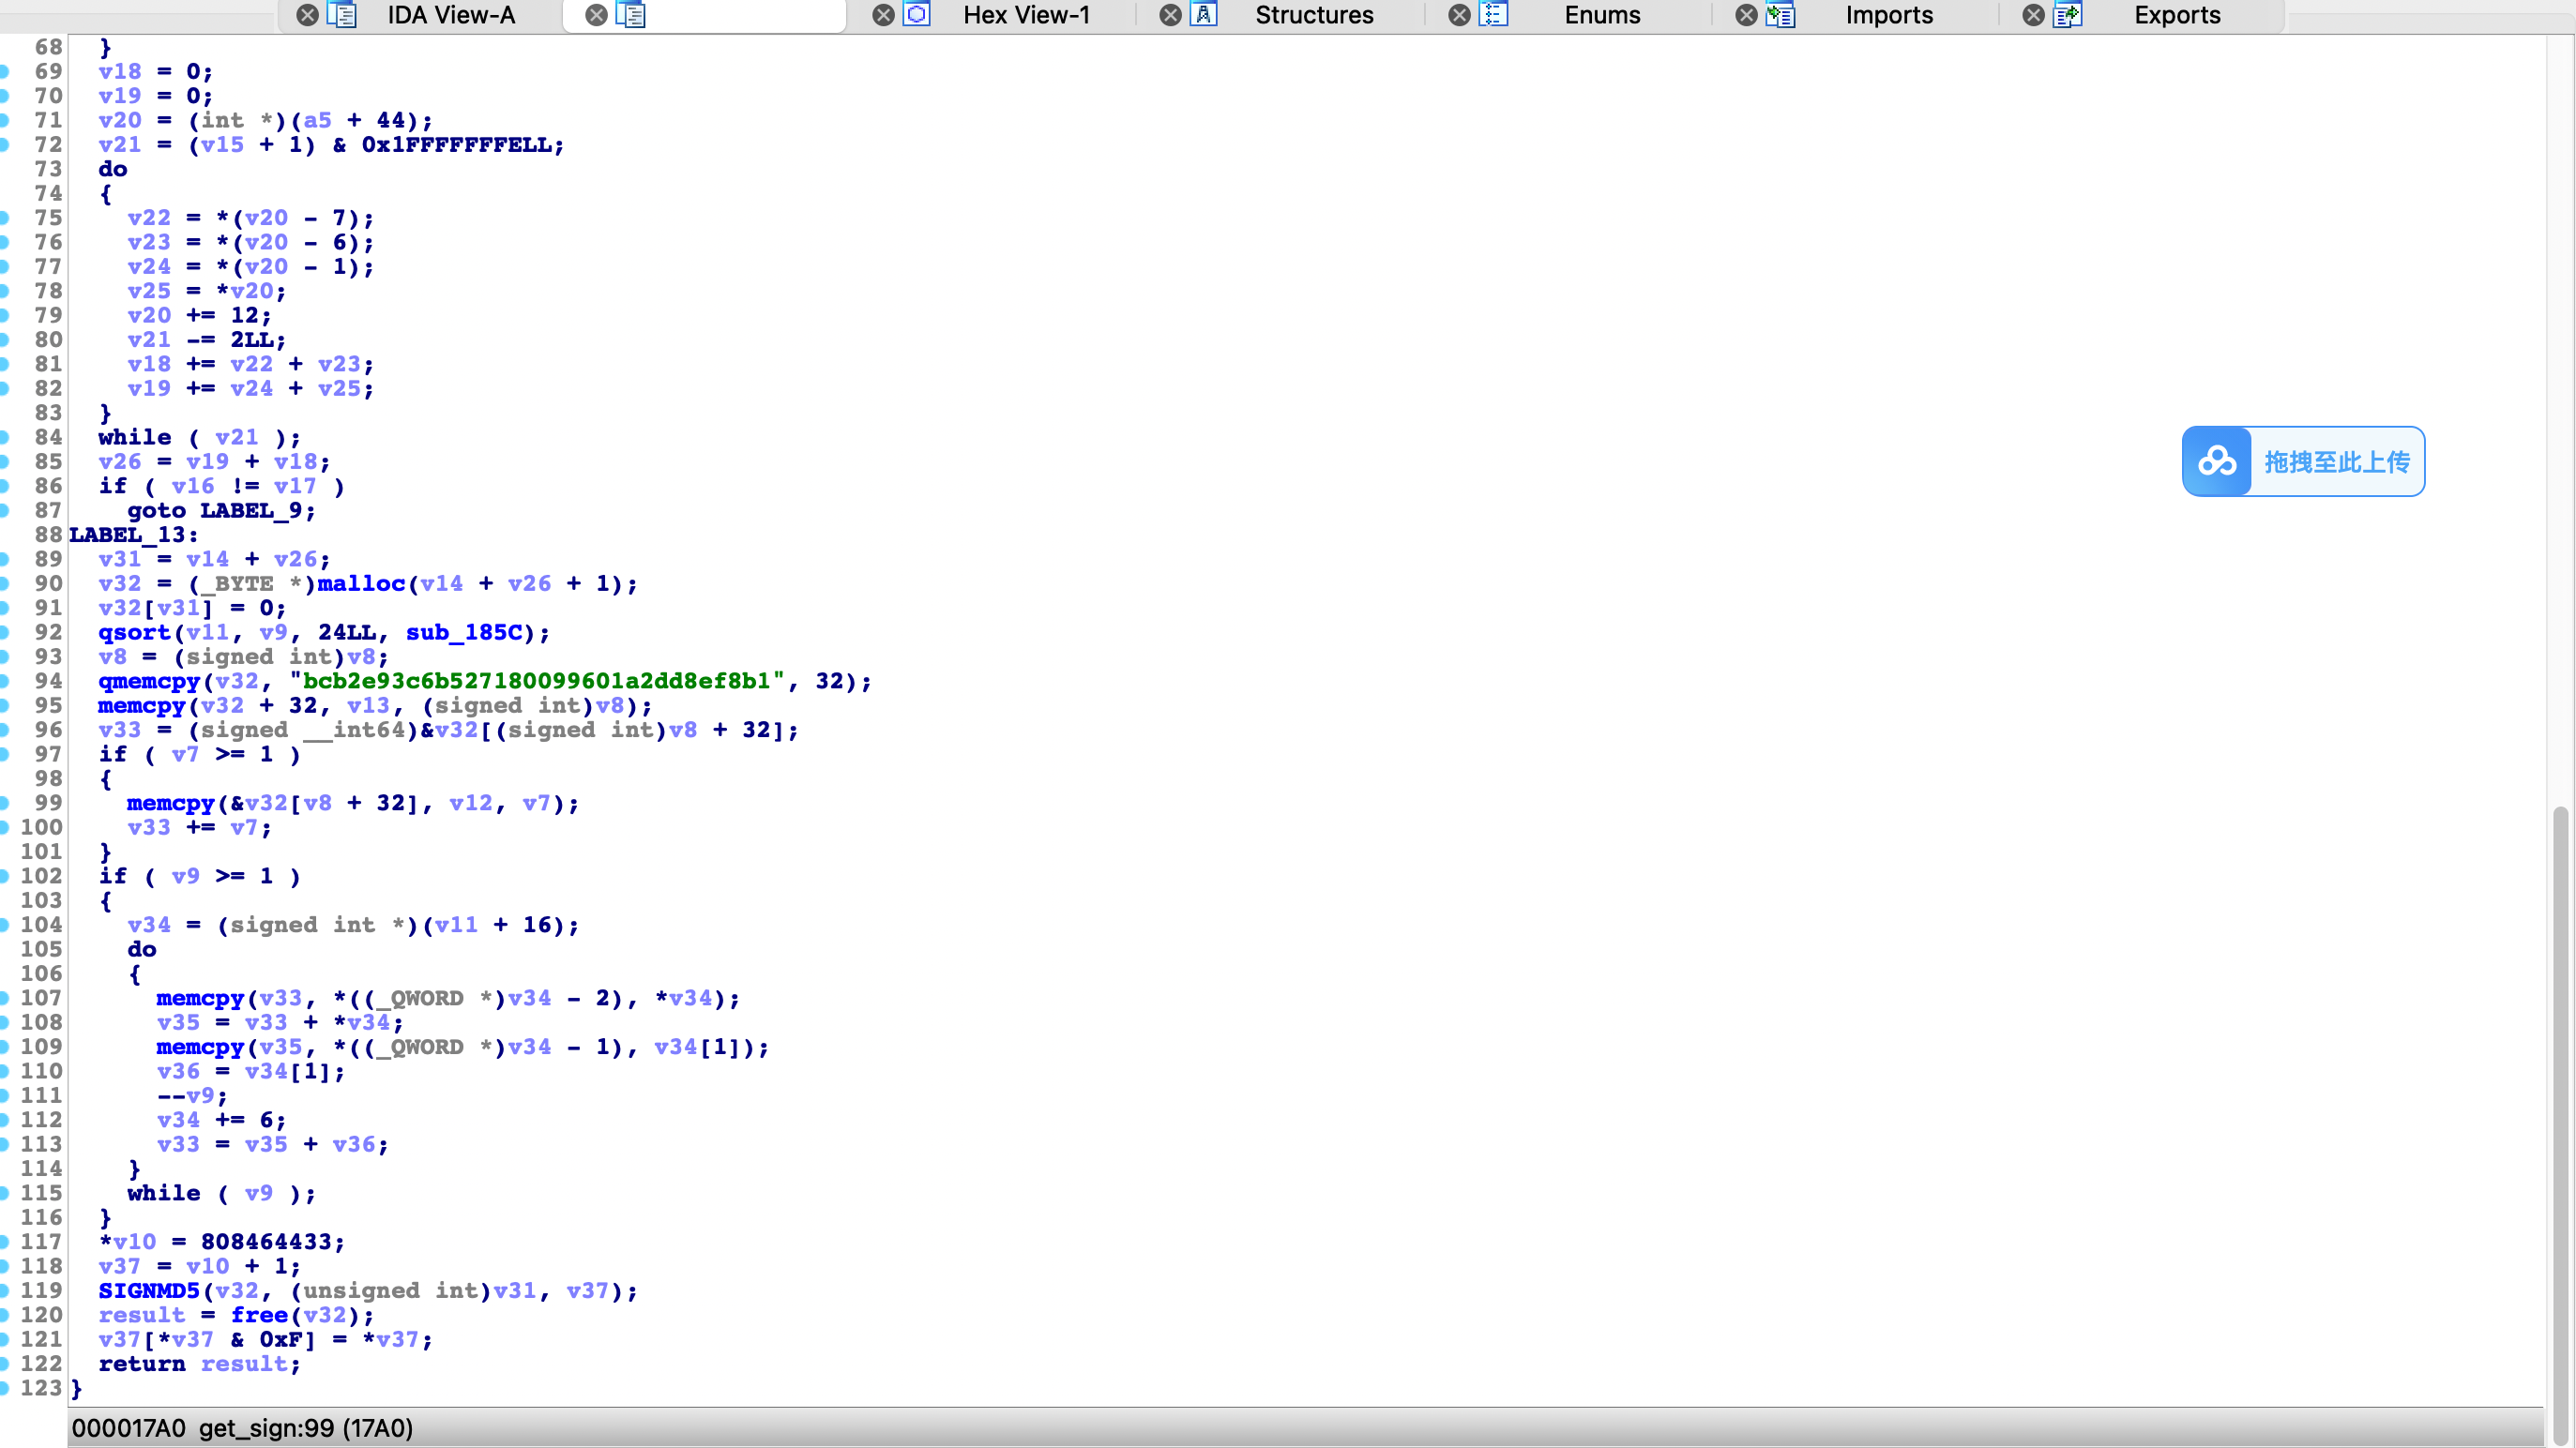
Task: Click the memcpy call on line 99
Action: (x=171, y=803)
